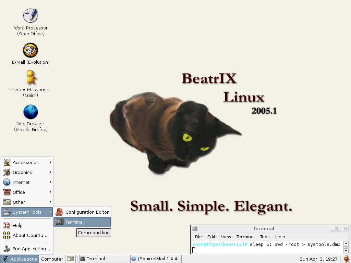
Task: Click Terminal scrollbar up arrow
Action: [346, 244]
